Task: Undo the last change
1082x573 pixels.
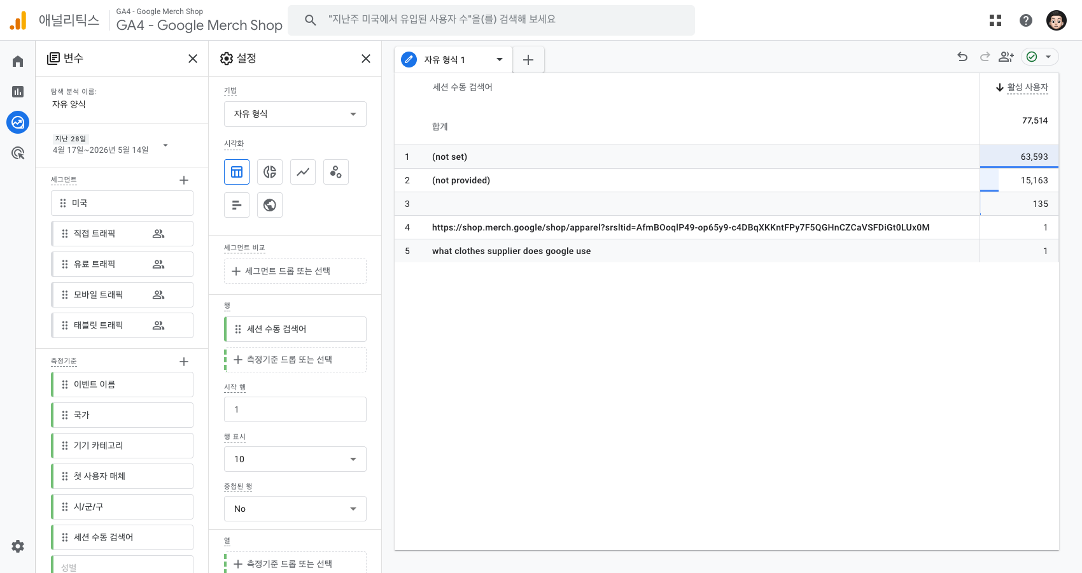Action: pyautogui.click(x=962, y=57)
